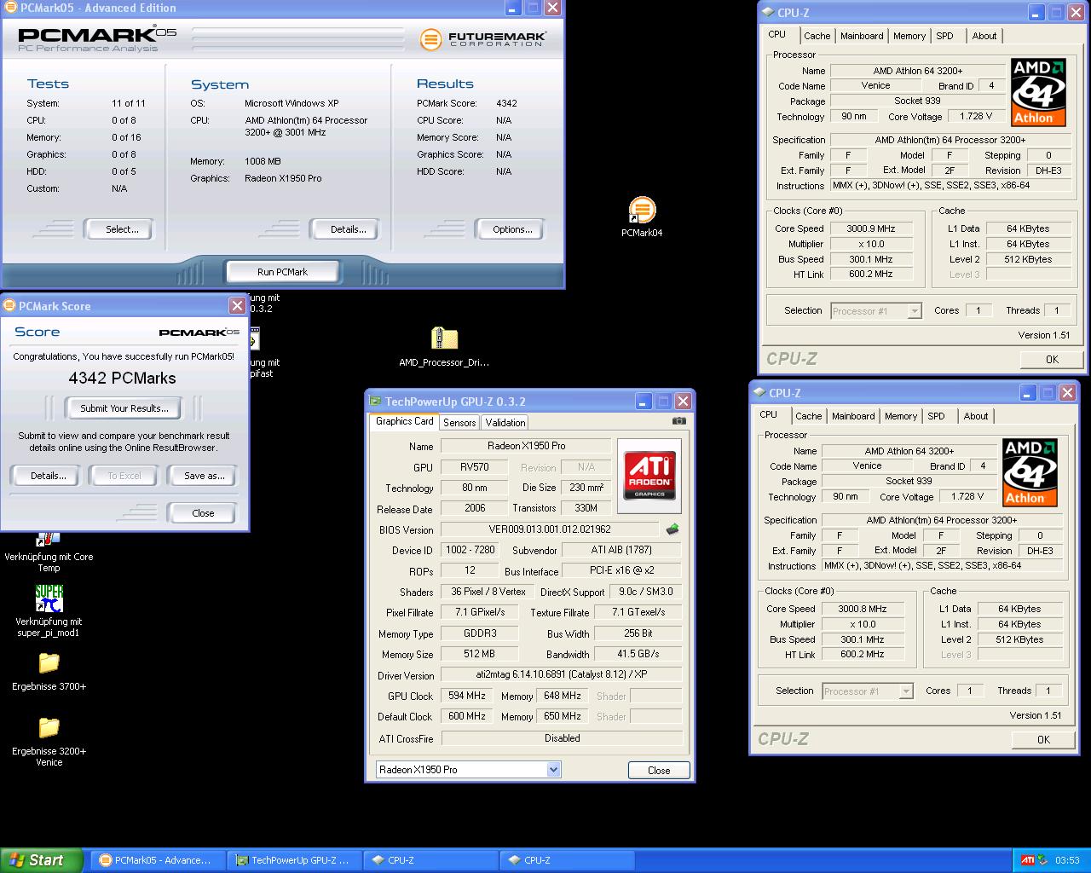Open the Memory tab in upper CPU-Z
This screenshot has width=1091, height=873.
coord(909,36)
